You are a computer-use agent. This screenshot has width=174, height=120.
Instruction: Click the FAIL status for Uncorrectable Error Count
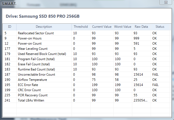(x=155, y=75)
